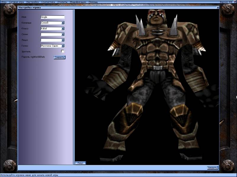Close the Настройка игрока window via X

pos(218,7)
